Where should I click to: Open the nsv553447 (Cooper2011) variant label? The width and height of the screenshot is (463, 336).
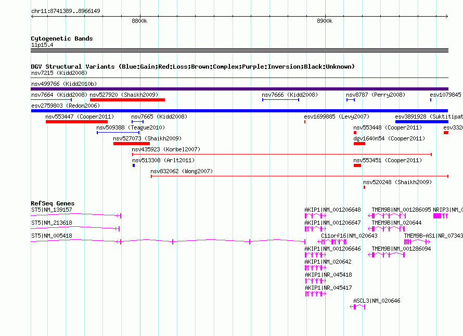(80, 117)
